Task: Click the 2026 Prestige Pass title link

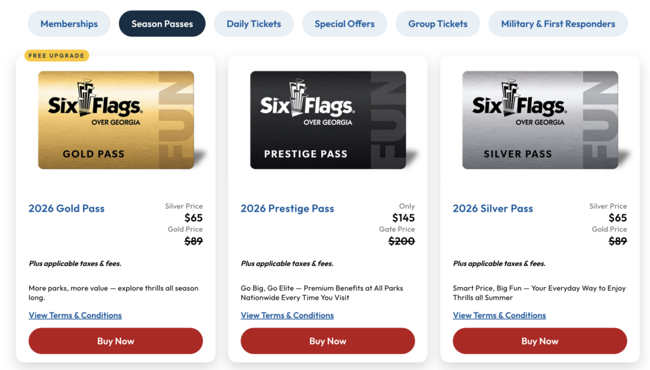Action: pyautogui.click(x=287, y=208)
